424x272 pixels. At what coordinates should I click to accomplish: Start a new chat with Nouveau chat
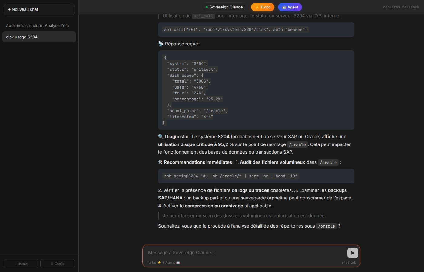coord(39,9)
